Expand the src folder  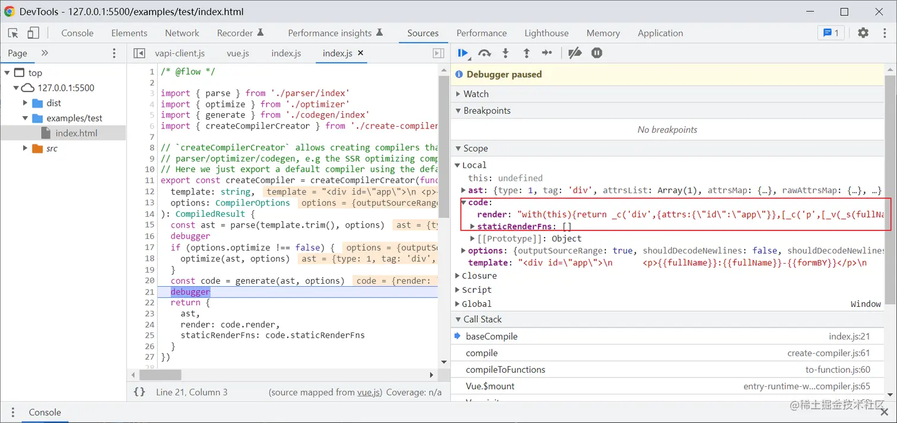click(25, 148)
